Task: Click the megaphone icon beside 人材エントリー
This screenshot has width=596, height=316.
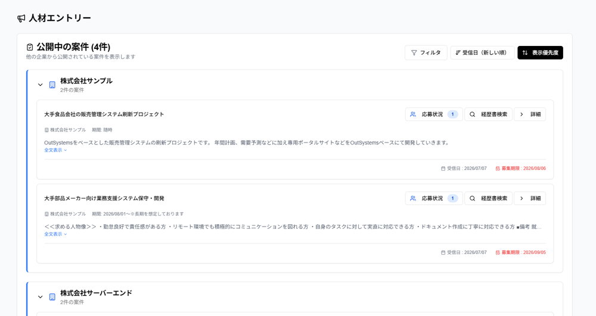Action: (21, 18)
